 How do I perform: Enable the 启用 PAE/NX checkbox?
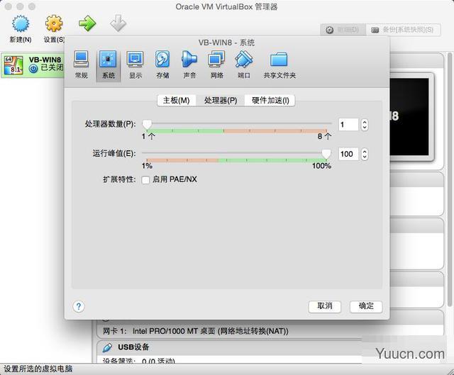coord(145,179)
